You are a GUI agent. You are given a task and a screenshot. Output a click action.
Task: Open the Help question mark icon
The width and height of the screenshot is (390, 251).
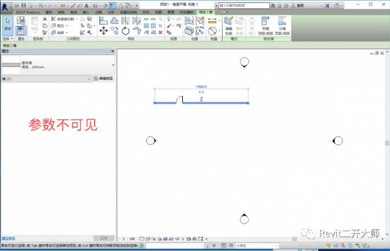click(x=337, y=5)
